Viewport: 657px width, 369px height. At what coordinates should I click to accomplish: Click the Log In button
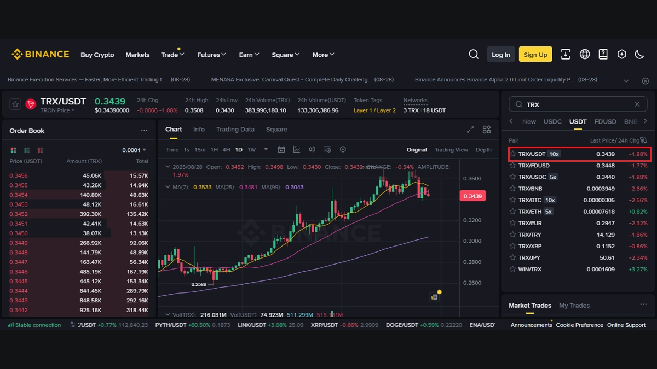point(501,55)
